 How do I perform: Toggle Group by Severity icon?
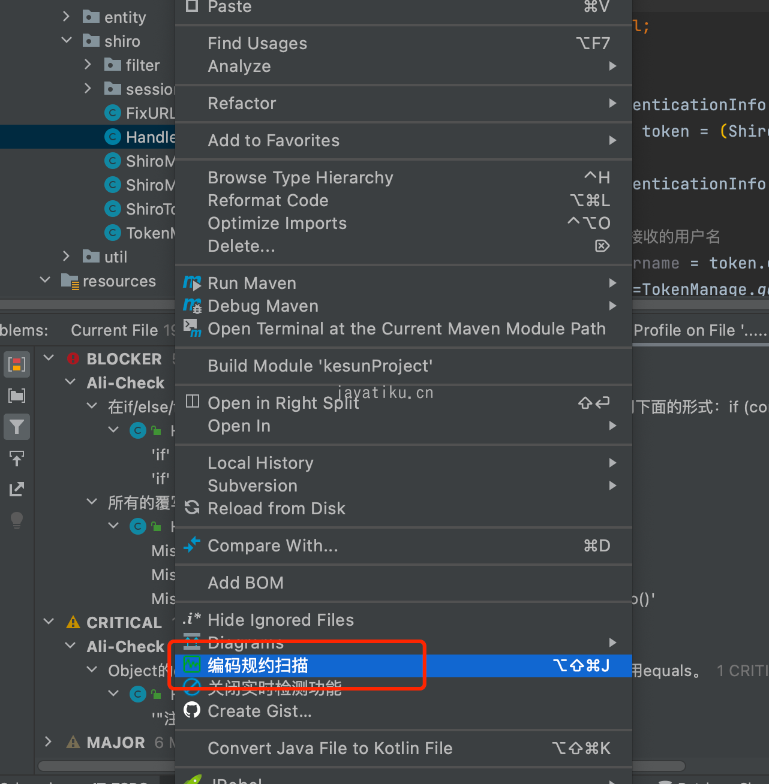tap(17, 364)
